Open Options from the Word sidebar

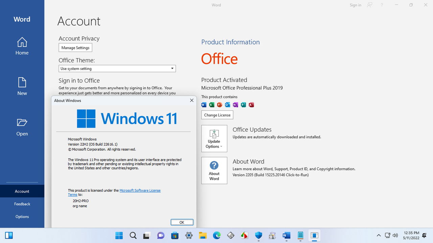click(22, 217)
